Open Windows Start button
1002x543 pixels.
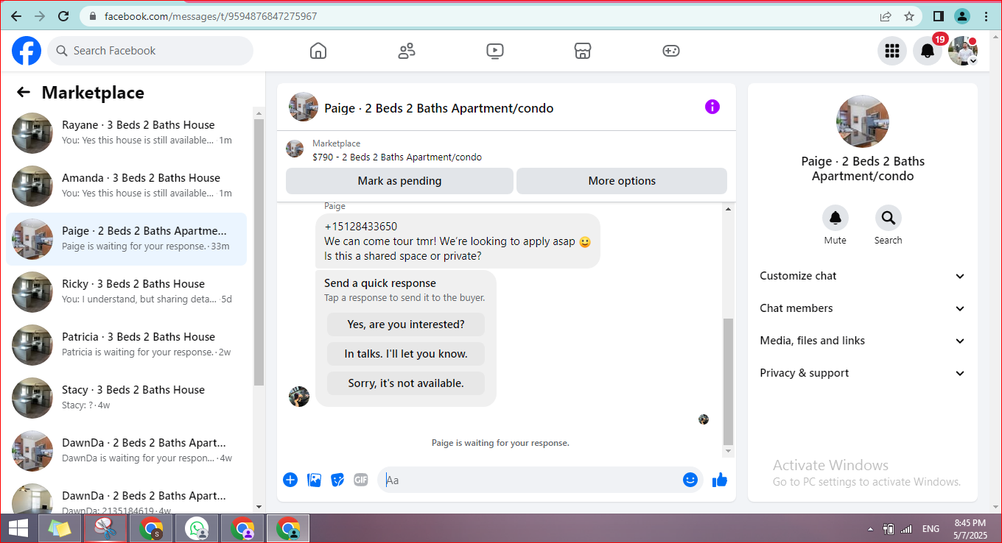[x=18, y=528]
